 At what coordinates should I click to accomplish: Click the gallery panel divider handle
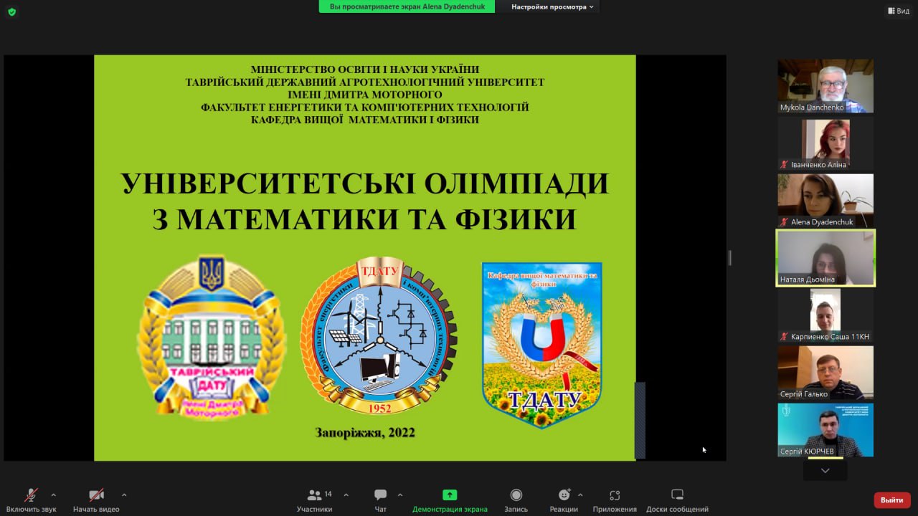pyautogui.click(x=729, y=258)
